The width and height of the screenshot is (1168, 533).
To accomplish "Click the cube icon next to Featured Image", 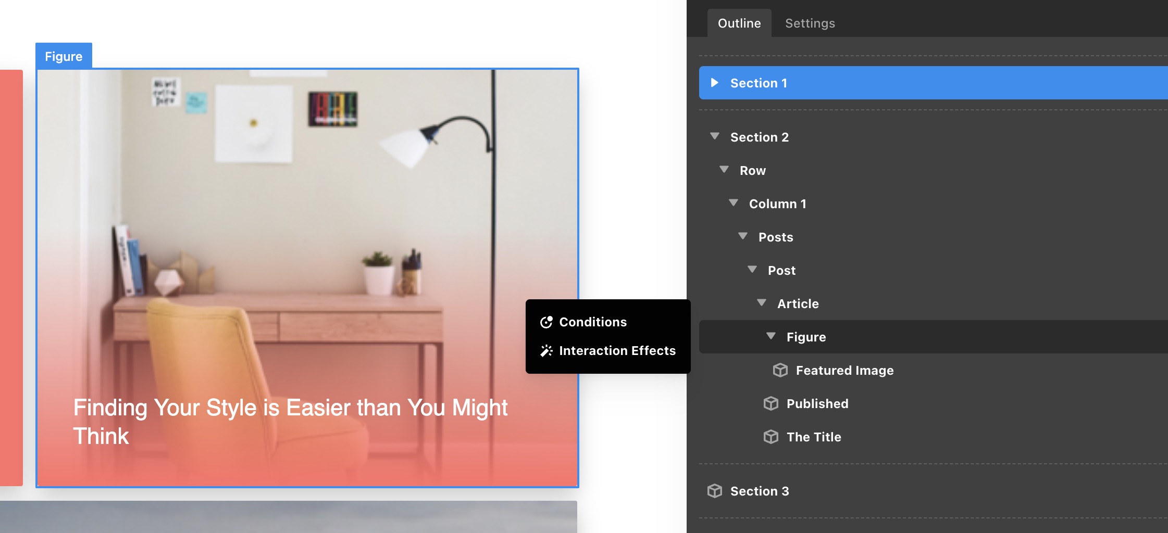I will pyautogui.click(x=780, y=370).
